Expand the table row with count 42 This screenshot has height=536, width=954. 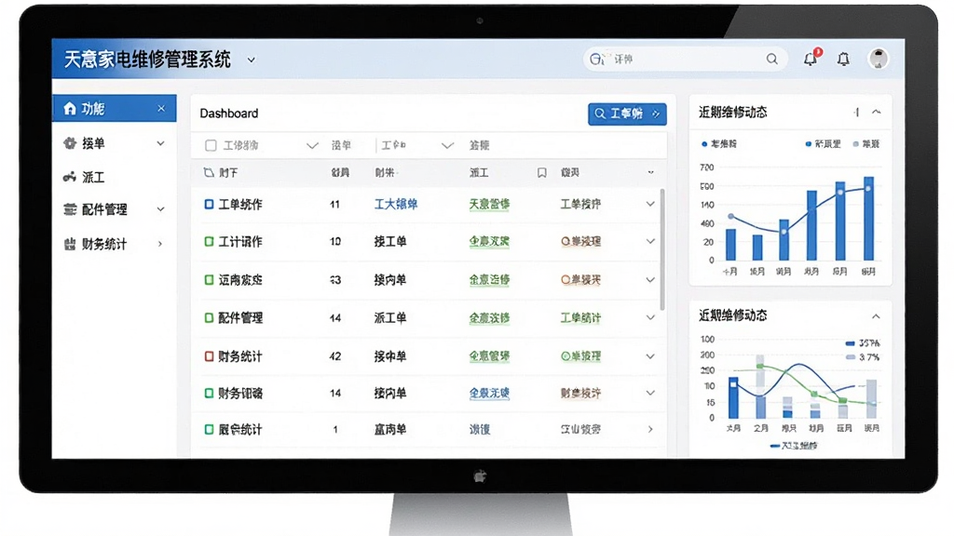click(650, 356)
